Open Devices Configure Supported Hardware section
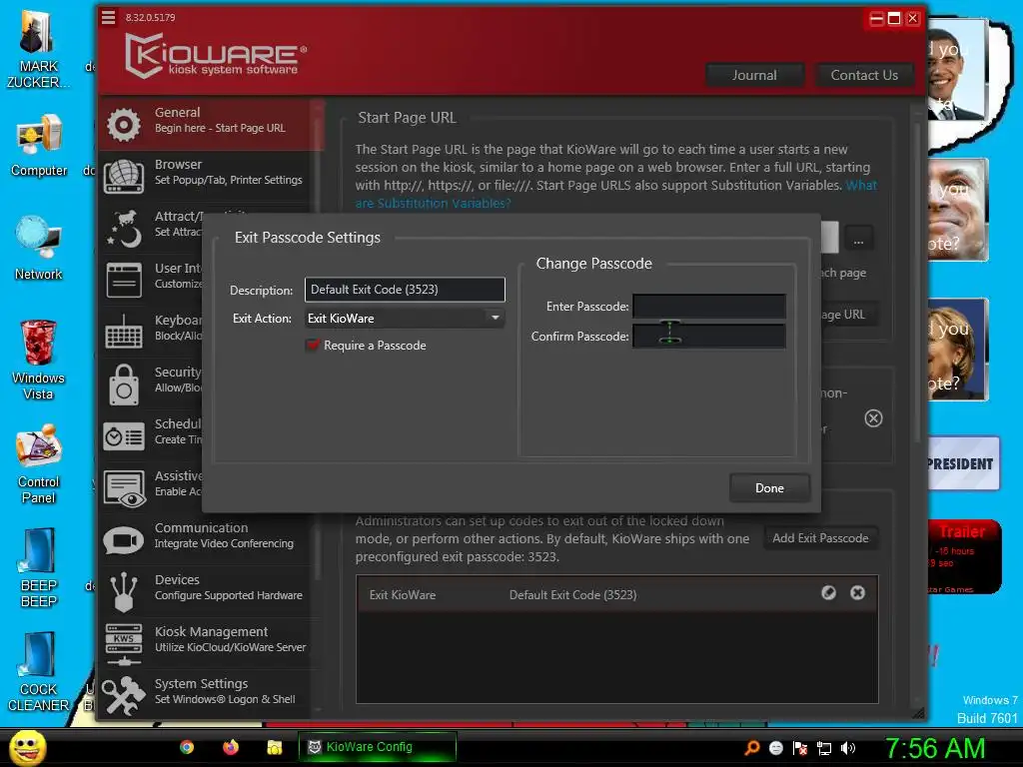 209,592
